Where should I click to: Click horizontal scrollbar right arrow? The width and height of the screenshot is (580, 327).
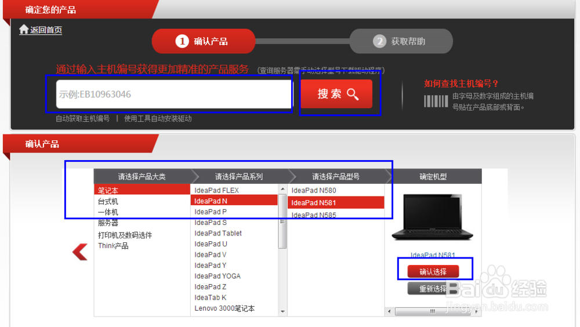476,311
